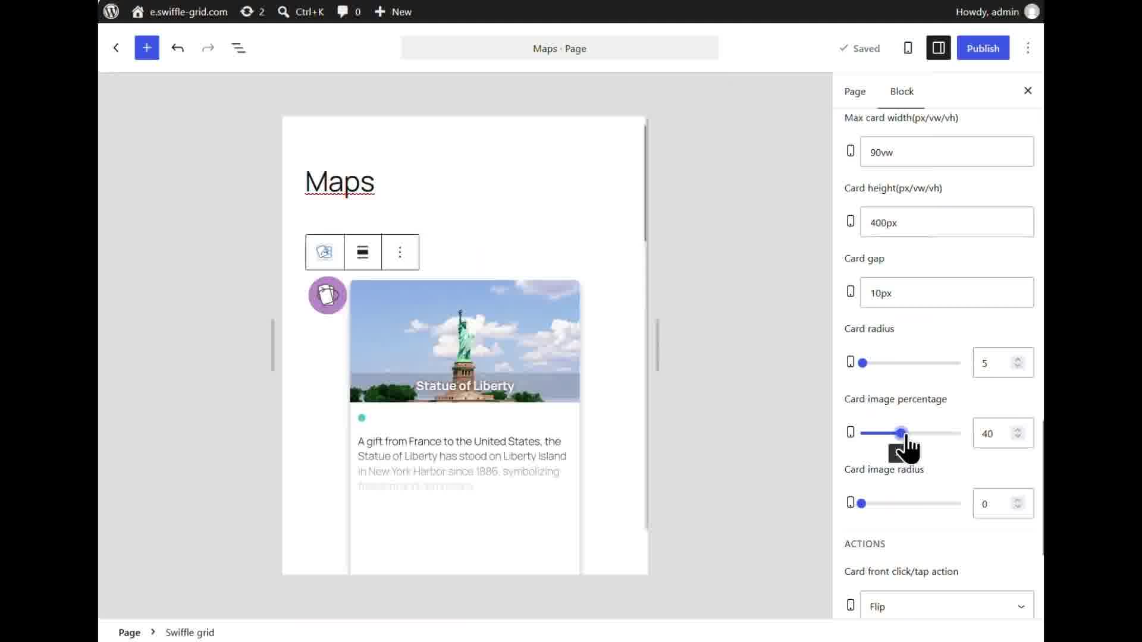This screenshot has width=1142, height=642.
Task: Toggle the block inserter plus button
Action: [x=147, y=48]
